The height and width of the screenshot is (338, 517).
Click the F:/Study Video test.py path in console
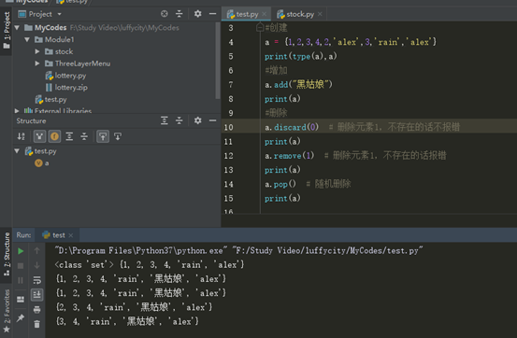328,251
